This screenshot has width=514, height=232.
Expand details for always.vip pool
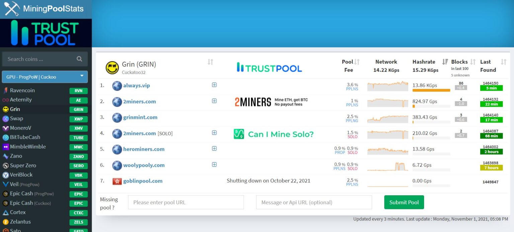tap(214, 85)
